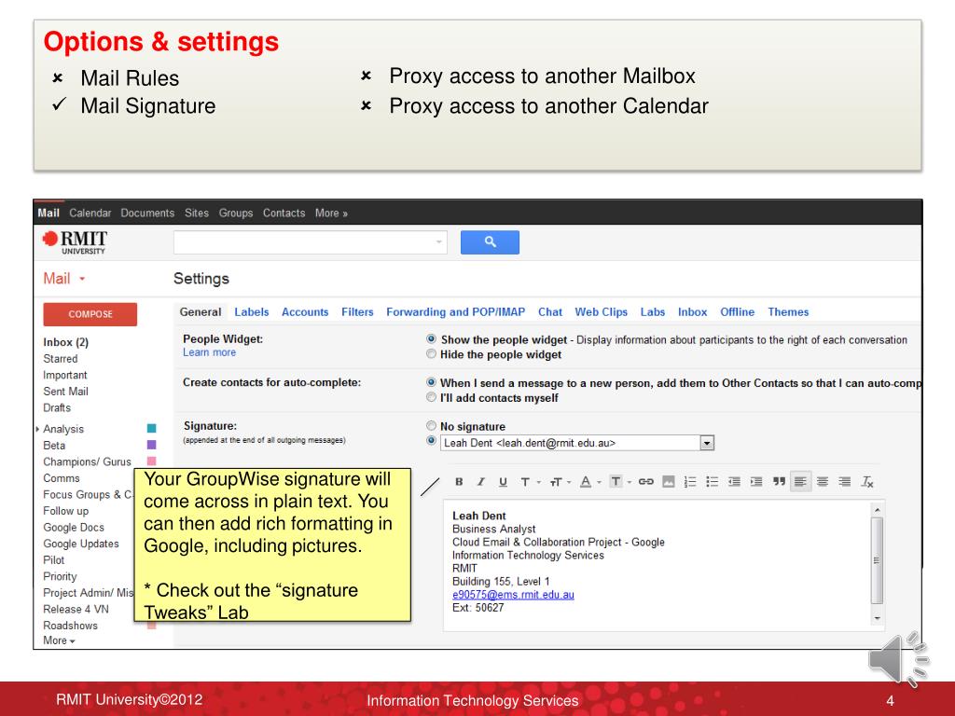Select the Leah Dent signature radio button

[x=431, y=440]
